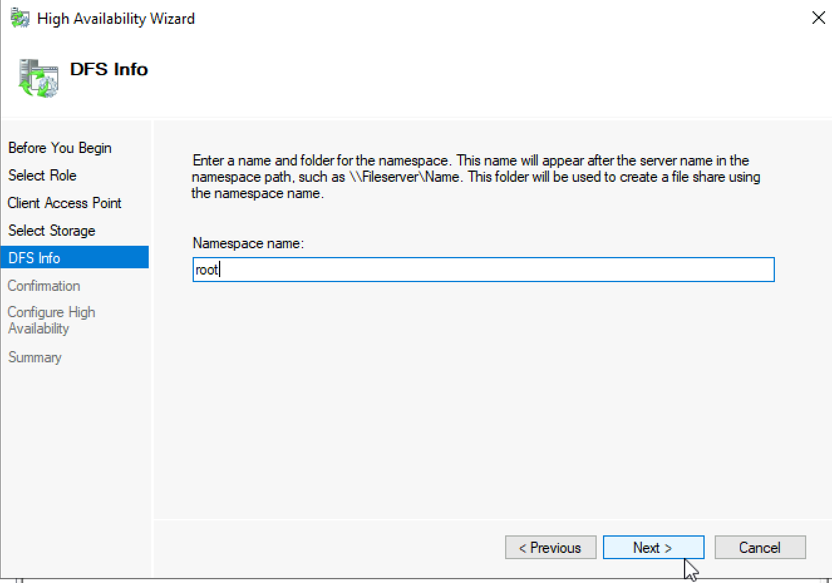This screenshot has height=583, width=832.
Task: Click the Configure High Availability step
Action: (x=51, y=320)
